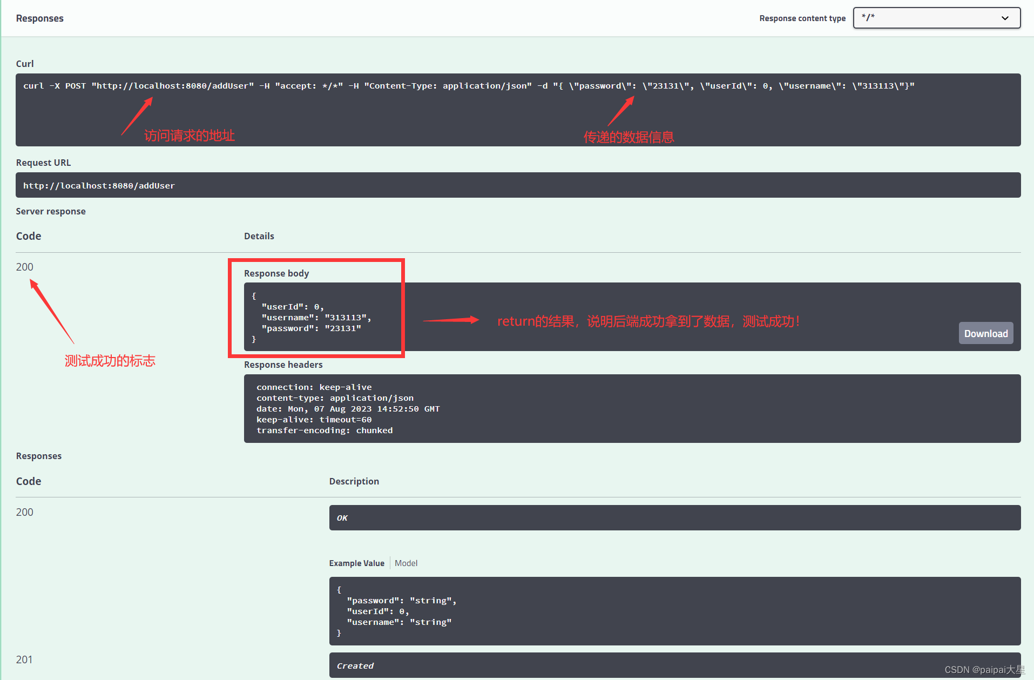Click the Created description box
Image resolution: width=1034 pixels, height=680 pixels.
click(675, 665)
